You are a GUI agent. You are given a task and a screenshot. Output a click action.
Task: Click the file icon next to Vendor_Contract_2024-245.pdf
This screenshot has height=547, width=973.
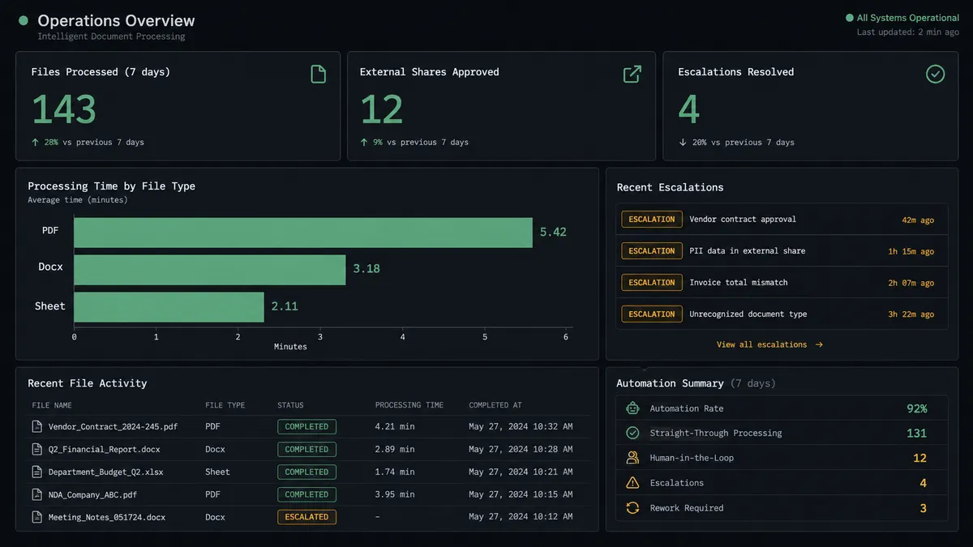36,426
